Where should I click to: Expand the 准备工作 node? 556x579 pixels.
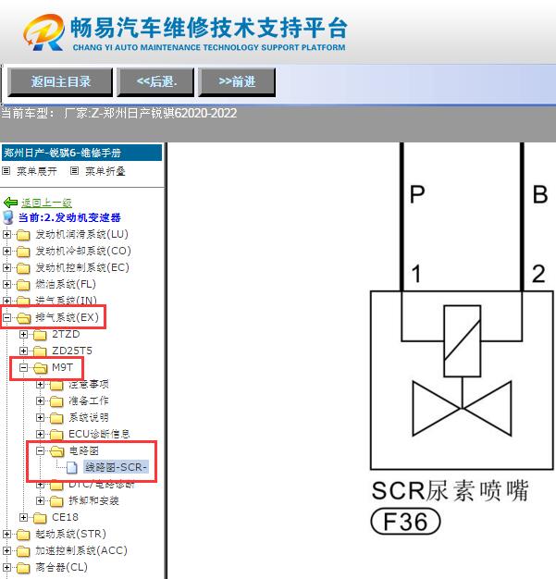tap(41, 400)
